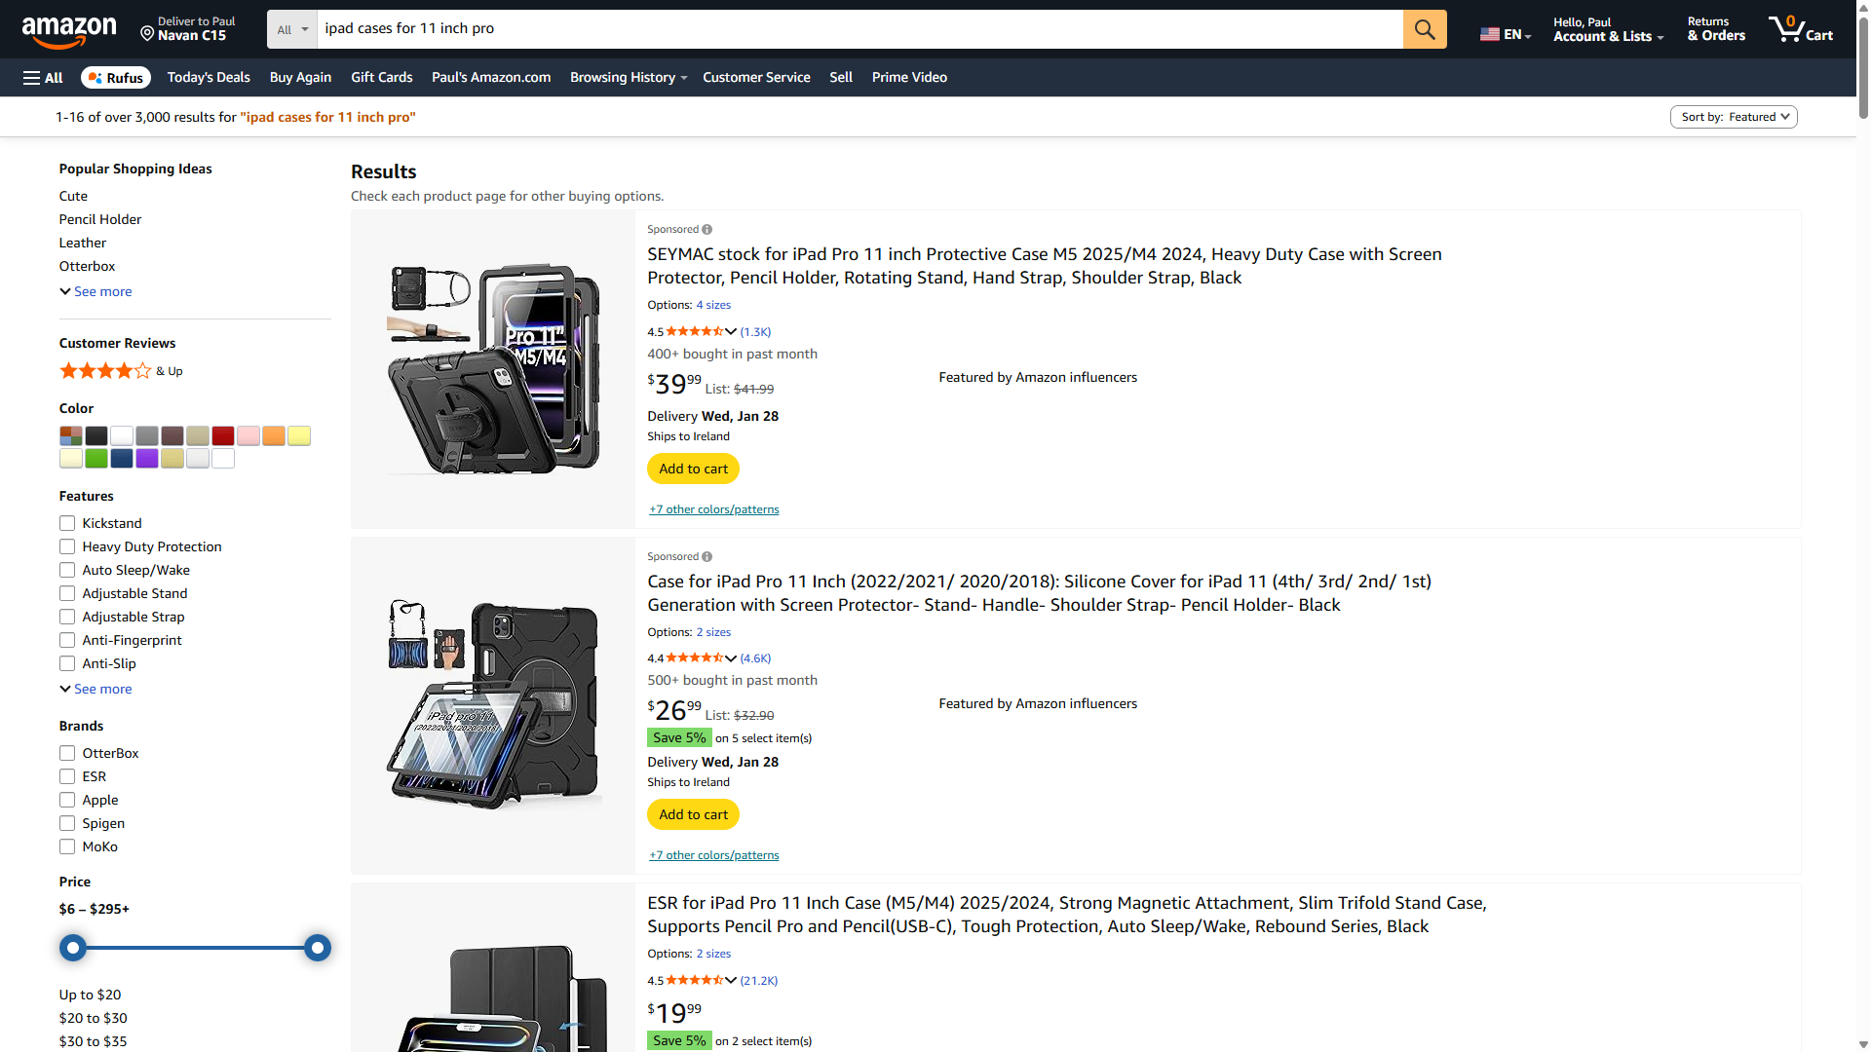This screenshot has width=1871, height=1052.
Task: Click maximum price slider handle
Action: pos(318,949)
